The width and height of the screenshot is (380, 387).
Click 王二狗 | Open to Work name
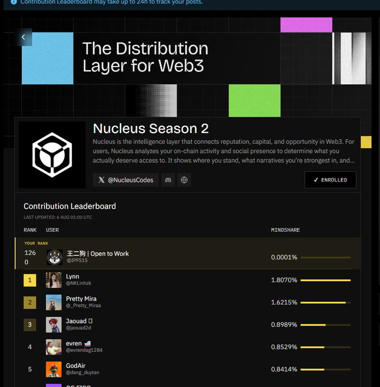[98, 254]
